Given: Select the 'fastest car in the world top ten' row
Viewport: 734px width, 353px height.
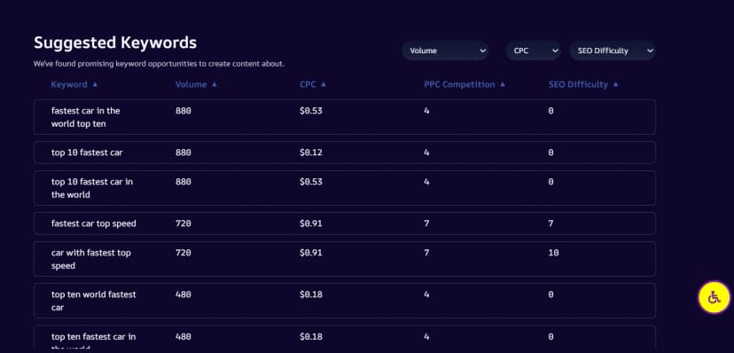Looking at the screenshot, I should click(x=345, y=117).
